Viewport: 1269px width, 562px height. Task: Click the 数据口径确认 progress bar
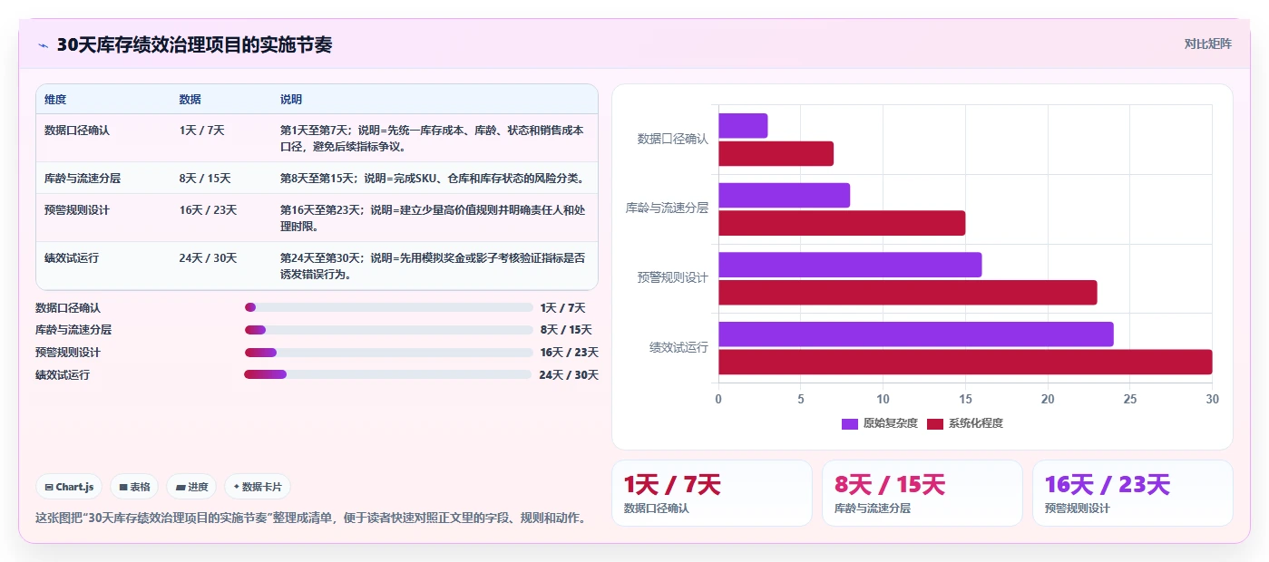coord(388,307)
